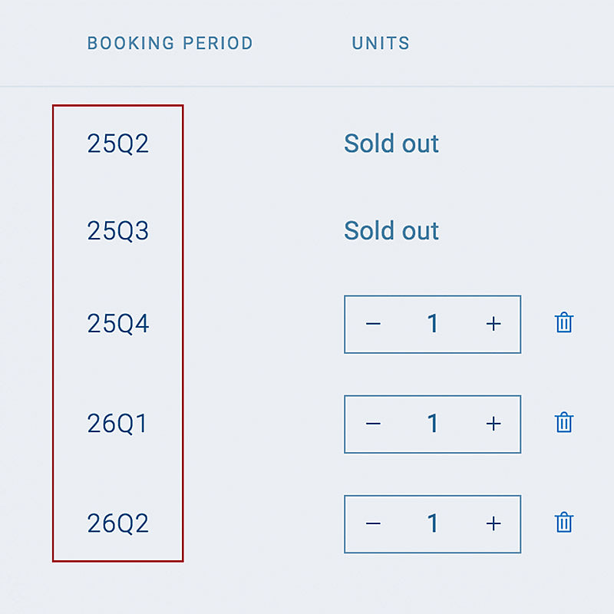Select the 26Q1 booking period label
This screenshot has width=614, height=614.
click(117, 424)
